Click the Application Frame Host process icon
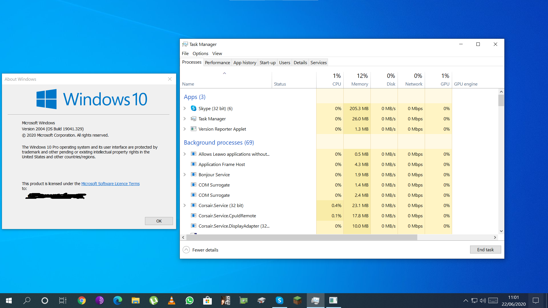The height and width of the screenshot is (308, 548). 194,164
